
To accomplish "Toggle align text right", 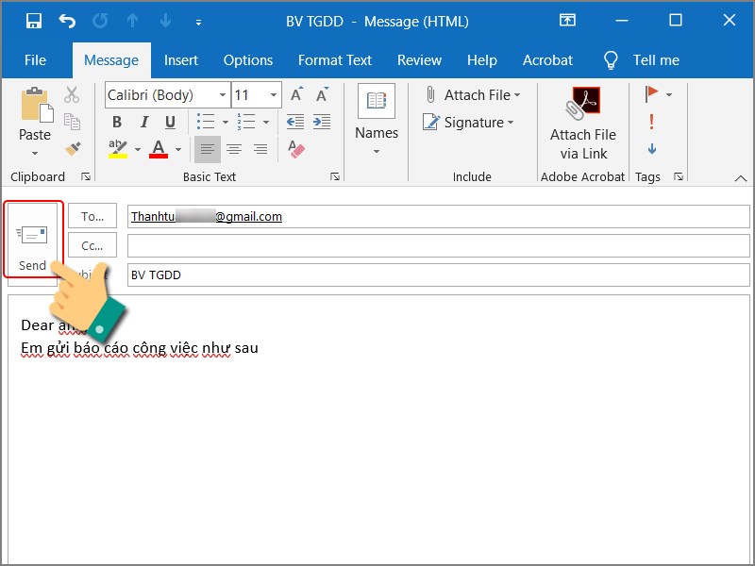I will coord(260,149).
